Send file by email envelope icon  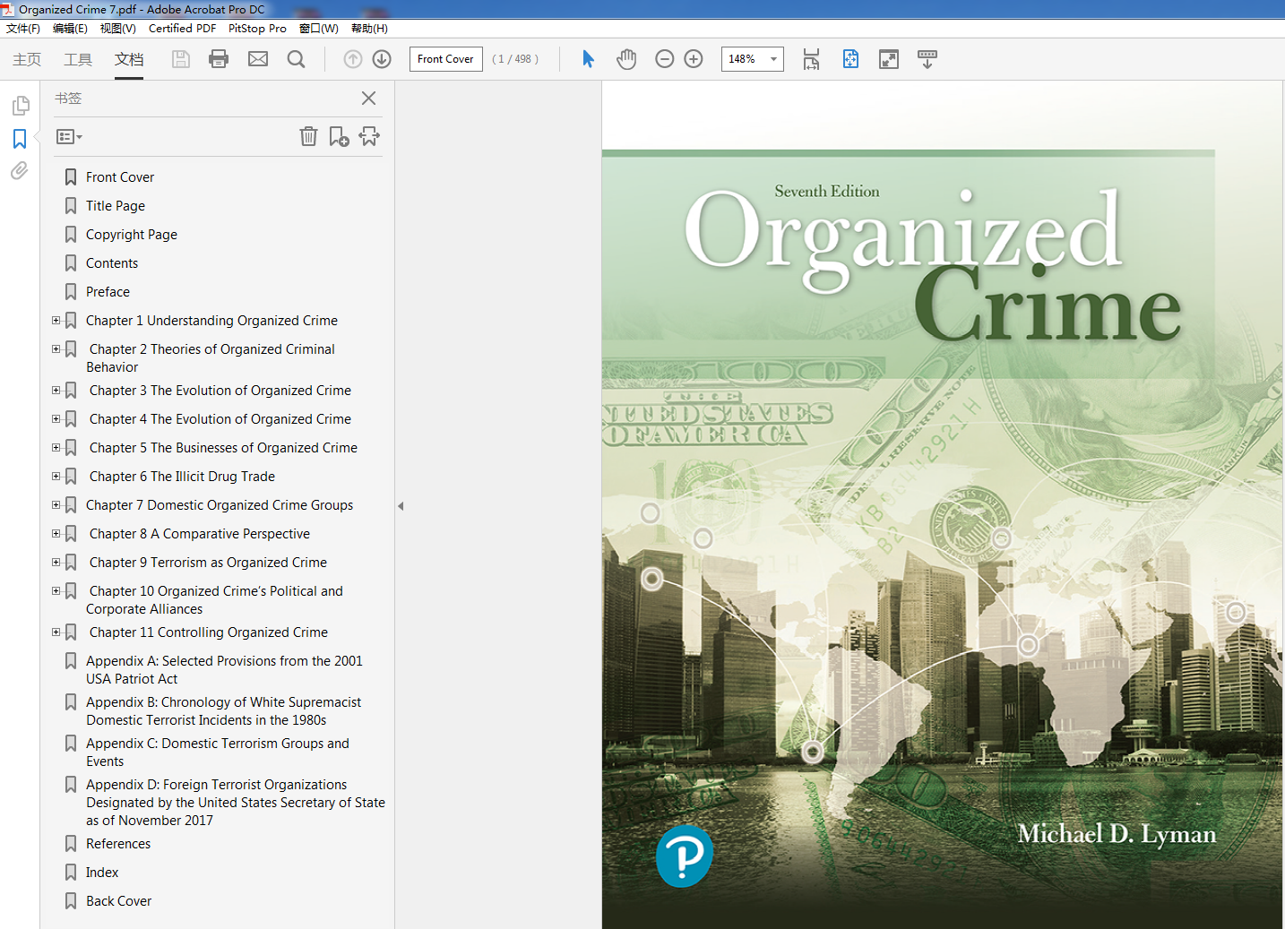(258, 59)
